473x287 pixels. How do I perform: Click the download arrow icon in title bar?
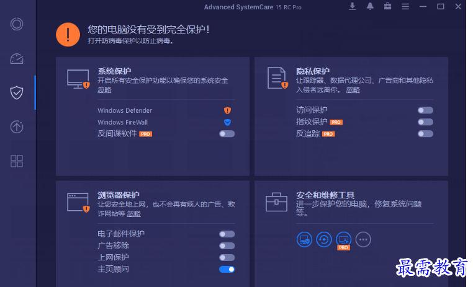[353, 6]
